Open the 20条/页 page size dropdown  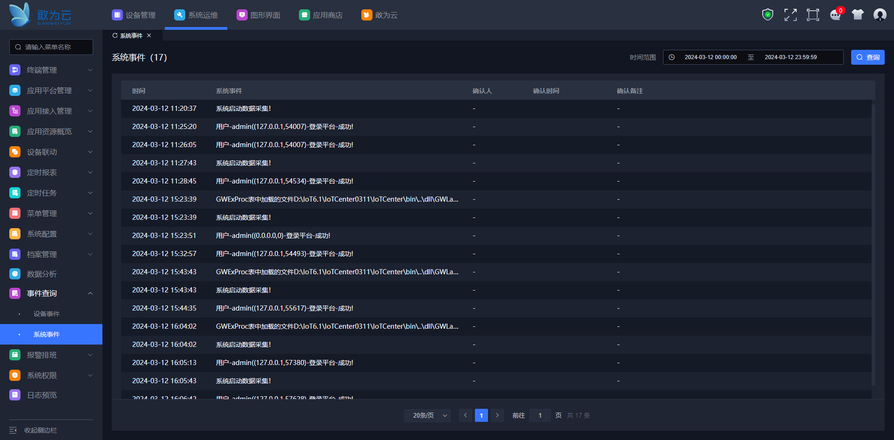tap(427, 415)
